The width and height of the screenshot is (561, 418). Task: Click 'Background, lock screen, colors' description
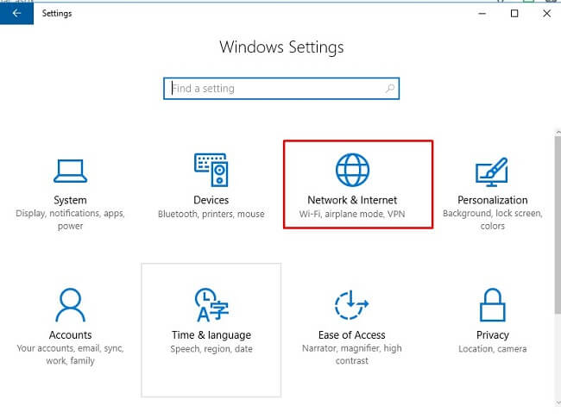(493, 220)
